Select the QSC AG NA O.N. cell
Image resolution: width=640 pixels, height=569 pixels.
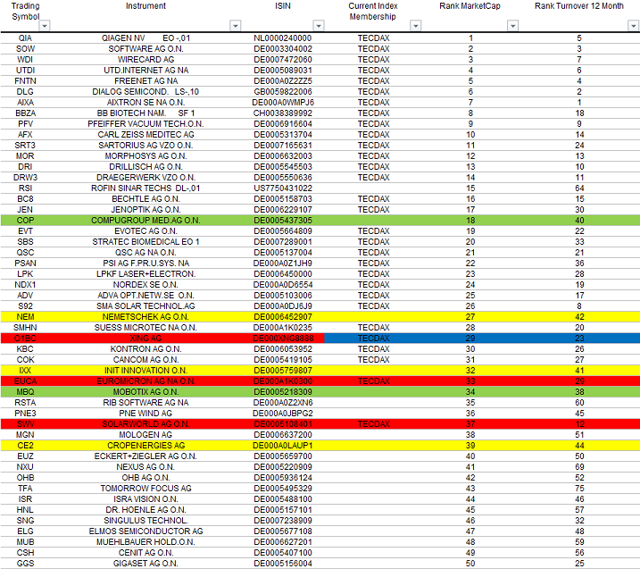click(145, 253)
